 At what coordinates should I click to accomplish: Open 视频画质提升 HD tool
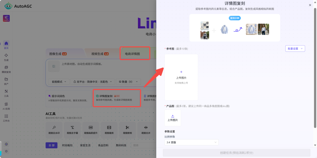pyautogui.click(x=91, y=130)
